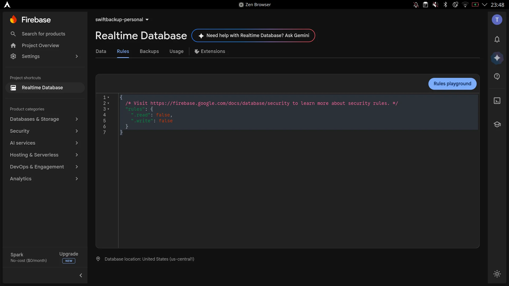The width and height of the screenshot is (509, 286).
Task: Click inside the ".read": false line
Action: point(152,115)
